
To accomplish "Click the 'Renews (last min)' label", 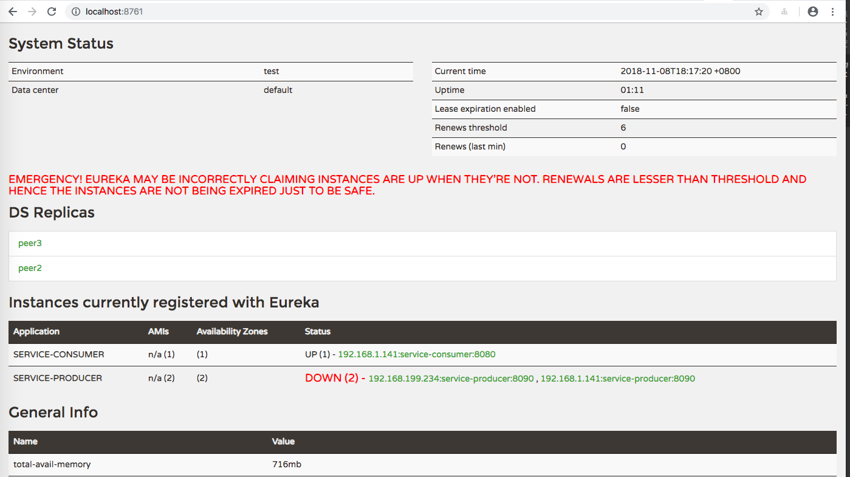I will (x=470, y=146).
